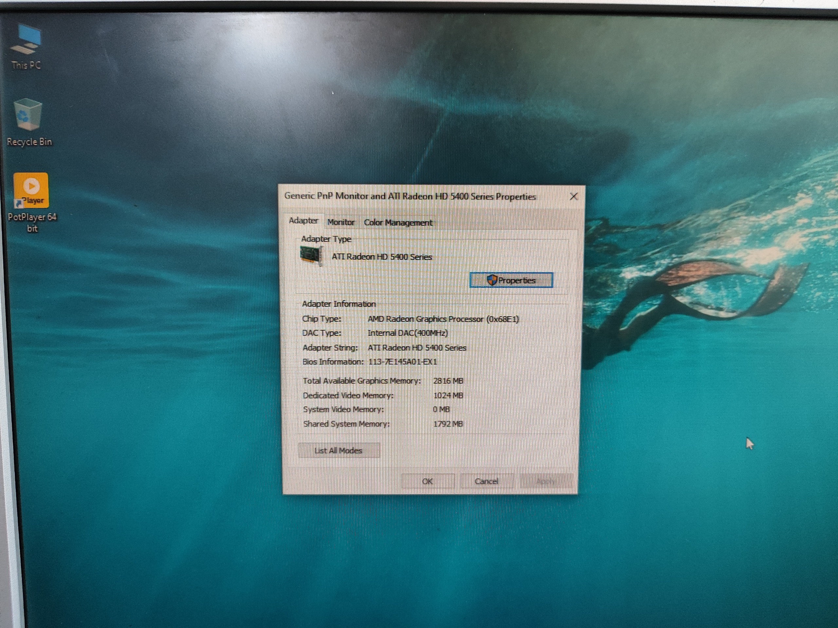
Task: Confirm with the OK button
Action: (x=427, y=481)
